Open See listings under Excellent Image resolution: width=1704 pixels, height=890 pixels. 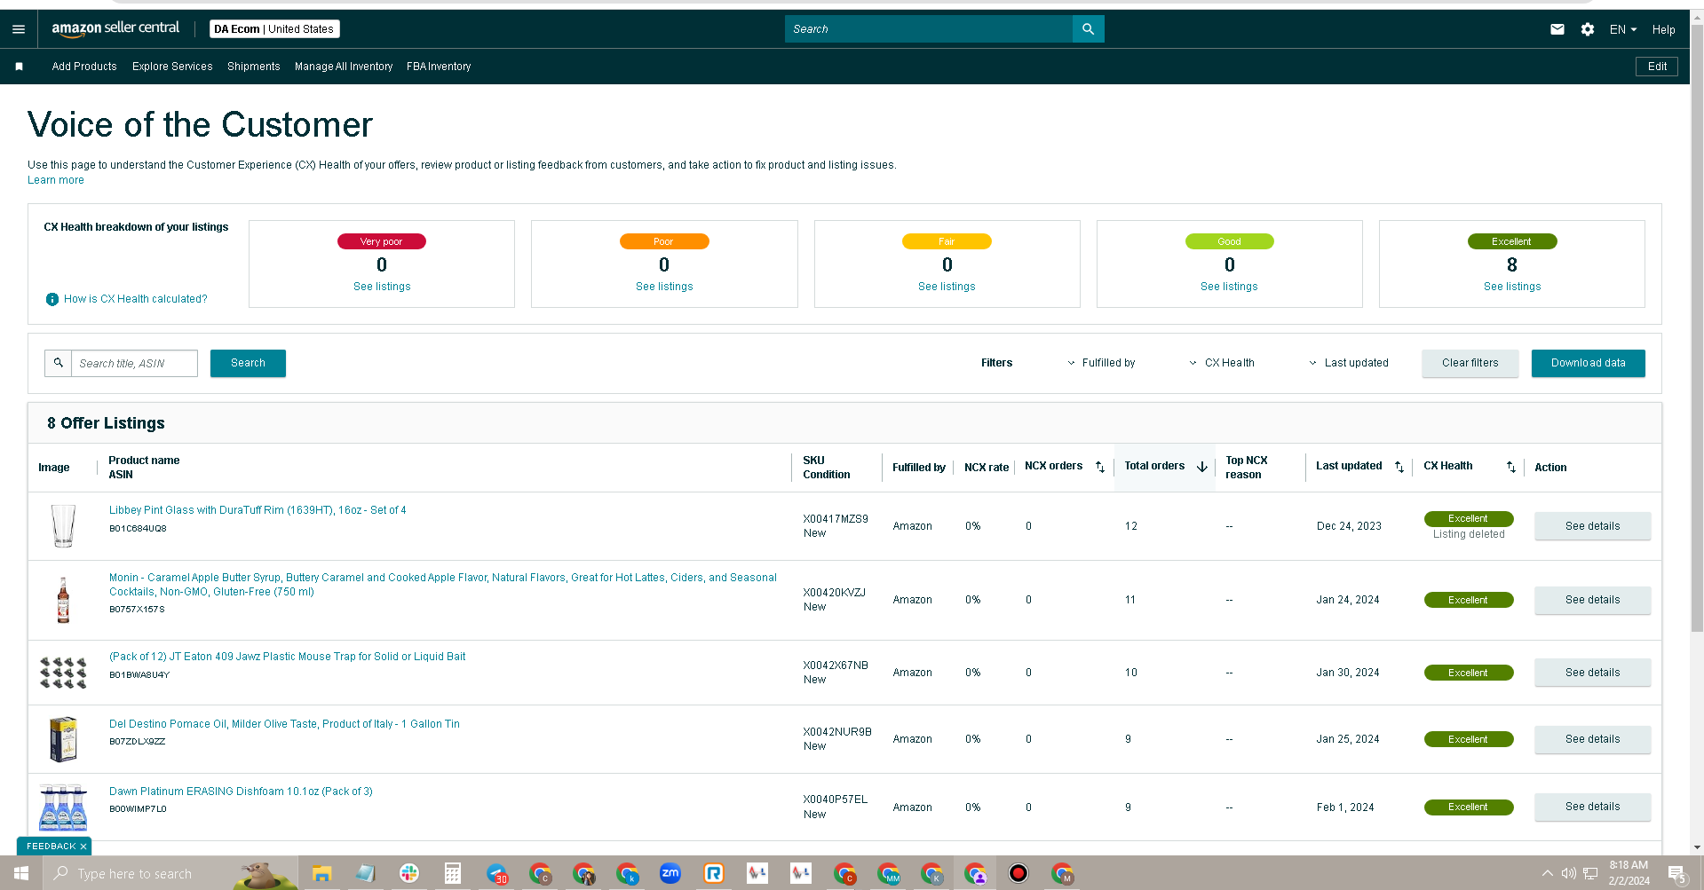pyautogui.click(x=1511, y=287)
